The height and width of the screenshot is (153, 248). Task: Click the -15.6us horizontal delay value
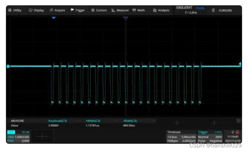pos(172,137)
